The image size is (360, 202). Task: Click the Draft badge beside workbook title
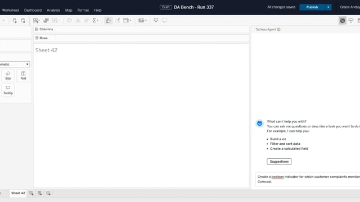pyautogui.click(x=165, y=7)
